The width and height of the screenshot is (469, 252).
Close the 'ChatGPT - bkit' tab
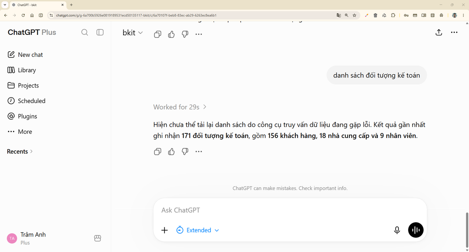click(x=62, y=5)
